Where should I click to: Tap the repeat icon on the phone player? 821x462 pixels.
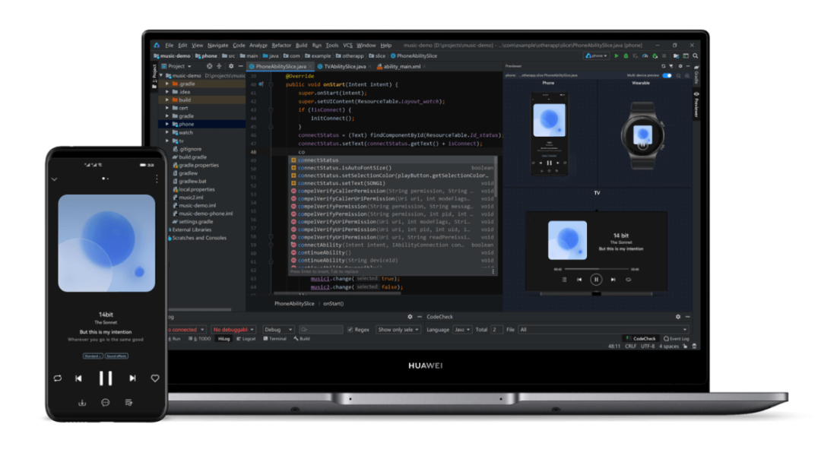click(58, 378)
